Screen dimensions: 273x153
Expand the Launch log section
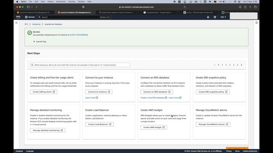40,42
